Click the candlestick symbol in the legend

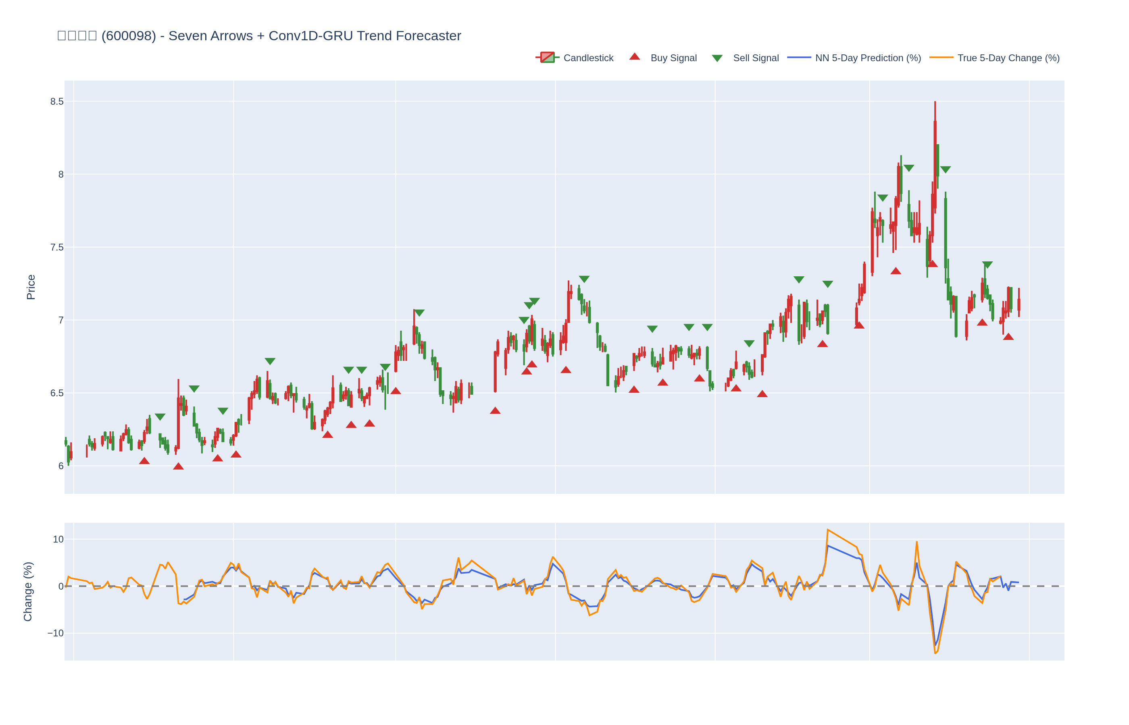point(547,58)
